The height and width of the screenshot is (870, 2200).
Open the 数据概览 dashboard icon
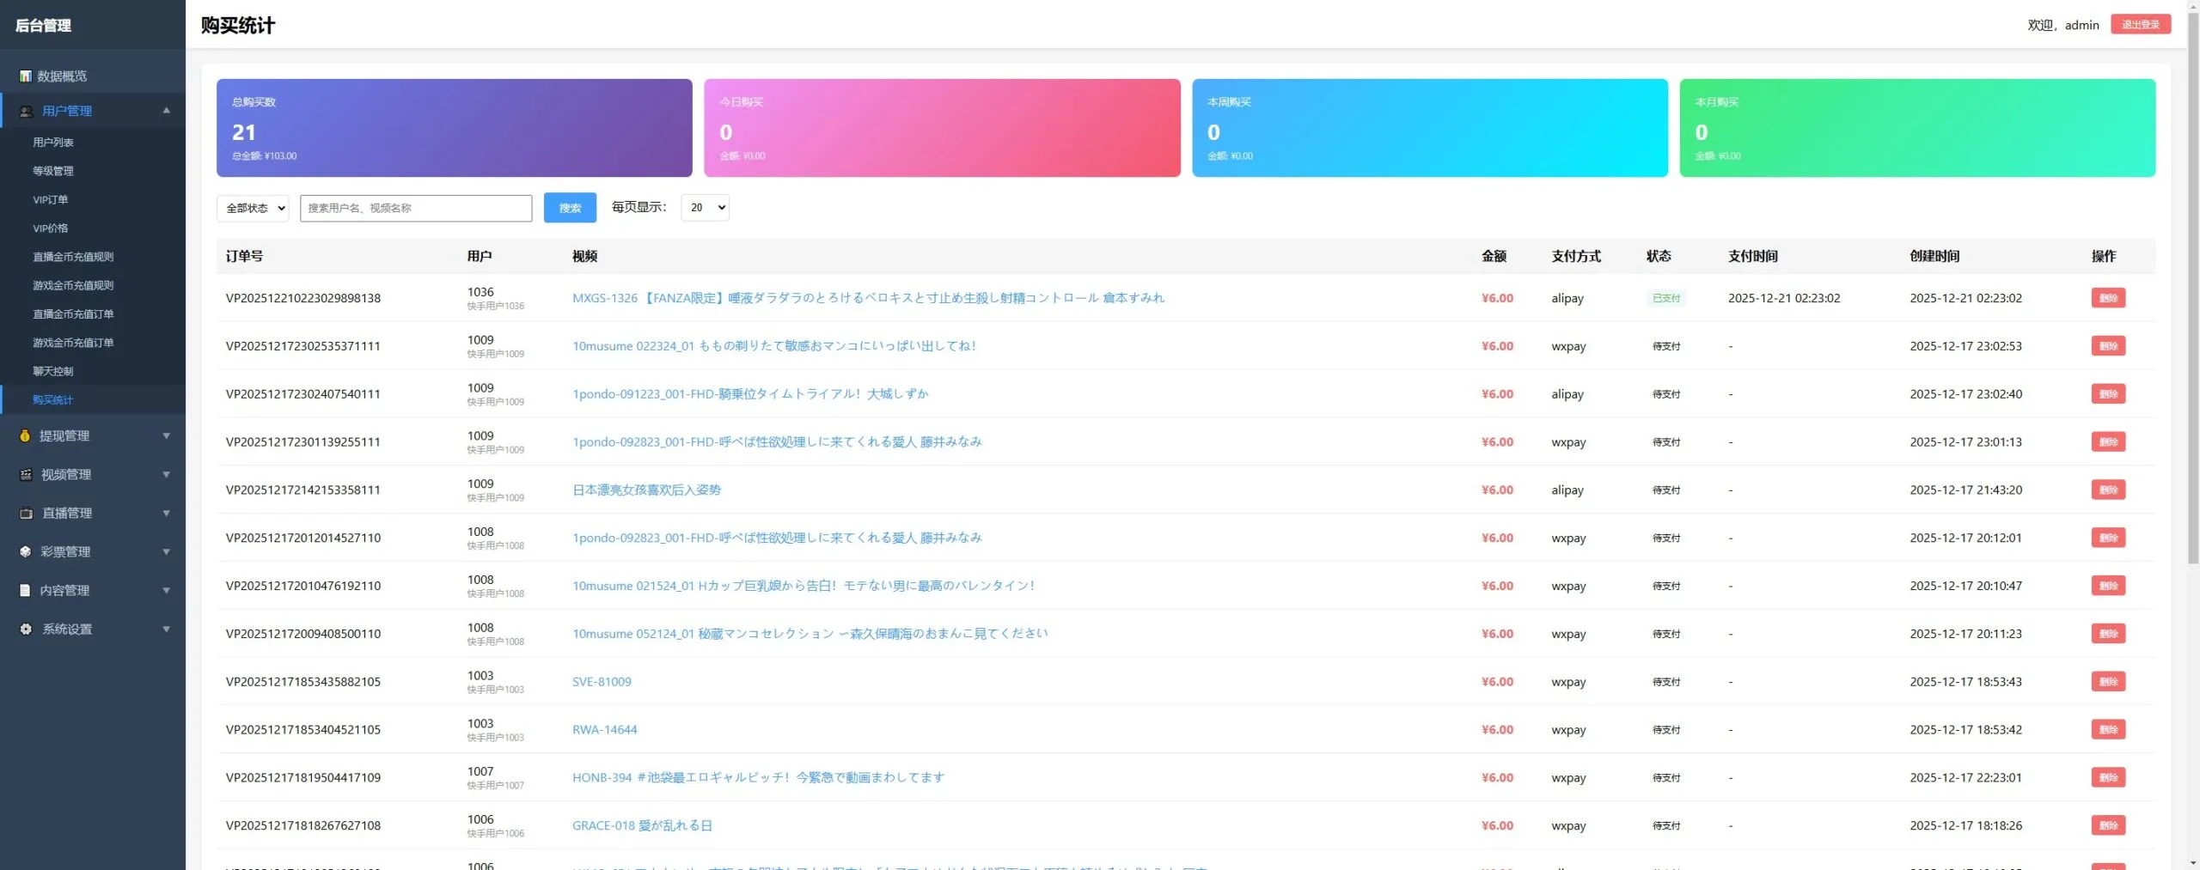click(x=26, y=76)
